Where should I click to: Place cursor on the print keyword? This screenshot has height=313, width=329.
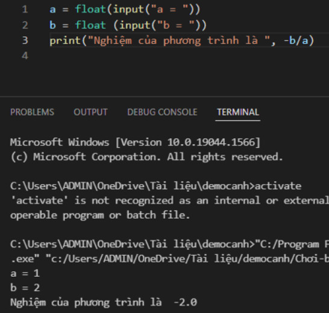coord(65,40)
